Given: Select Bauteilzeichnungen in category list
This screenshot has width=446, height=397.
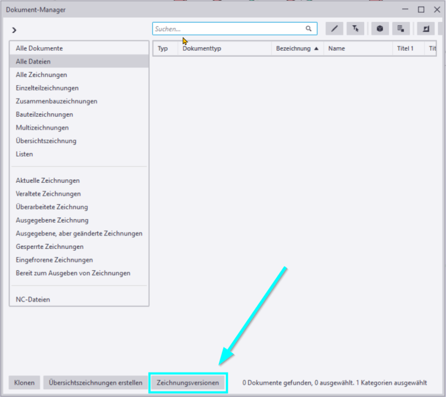Looking at the screenshot, I should [79, 114].
